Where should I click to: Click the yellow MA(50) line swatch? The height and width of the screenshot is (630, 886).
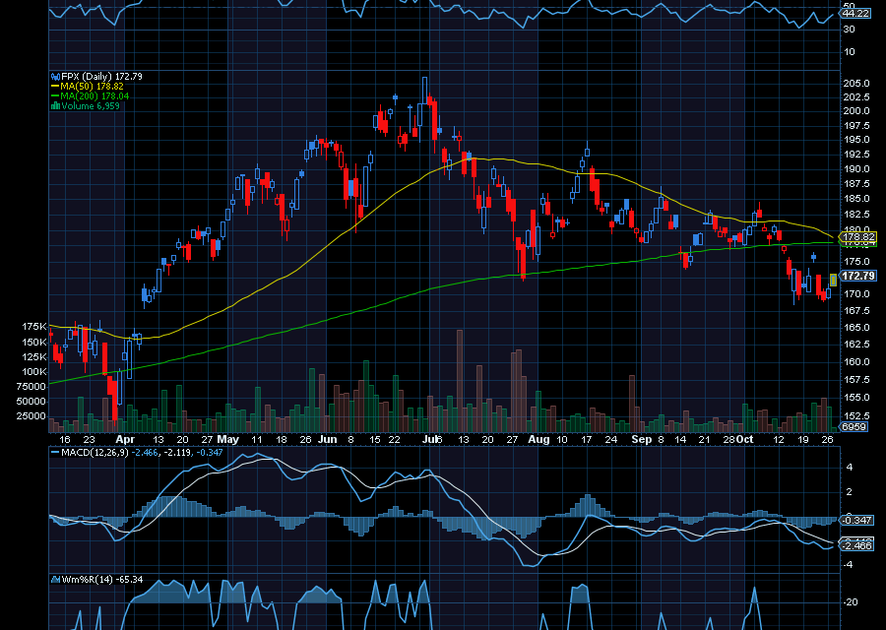(55, 87)
